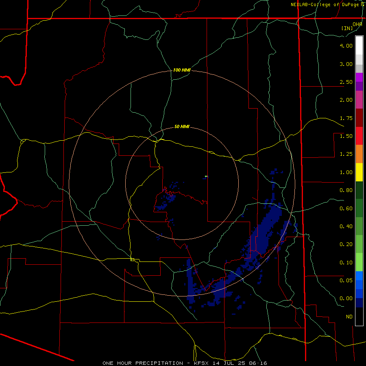Click the 0.80 legend value
The image size is (366, 366).
pos(346,190)
